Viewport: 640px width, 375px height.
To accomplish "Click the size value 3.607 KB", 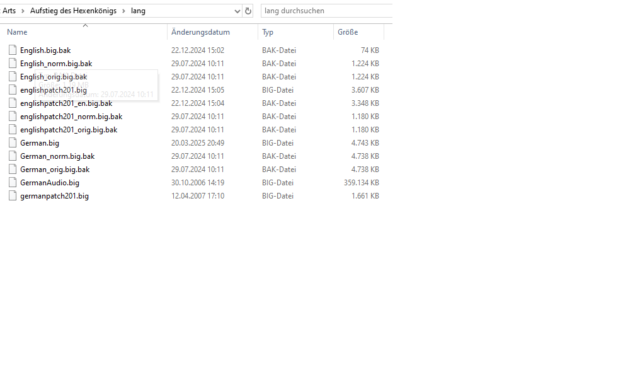I will [x=365, y=90].
